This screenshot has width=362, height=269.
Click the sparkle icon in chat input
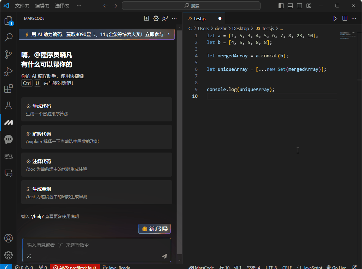(x=29, y=256)
